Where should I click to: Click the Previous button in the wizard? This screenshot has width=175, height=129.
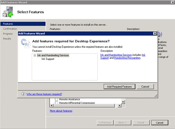[105, 123]
